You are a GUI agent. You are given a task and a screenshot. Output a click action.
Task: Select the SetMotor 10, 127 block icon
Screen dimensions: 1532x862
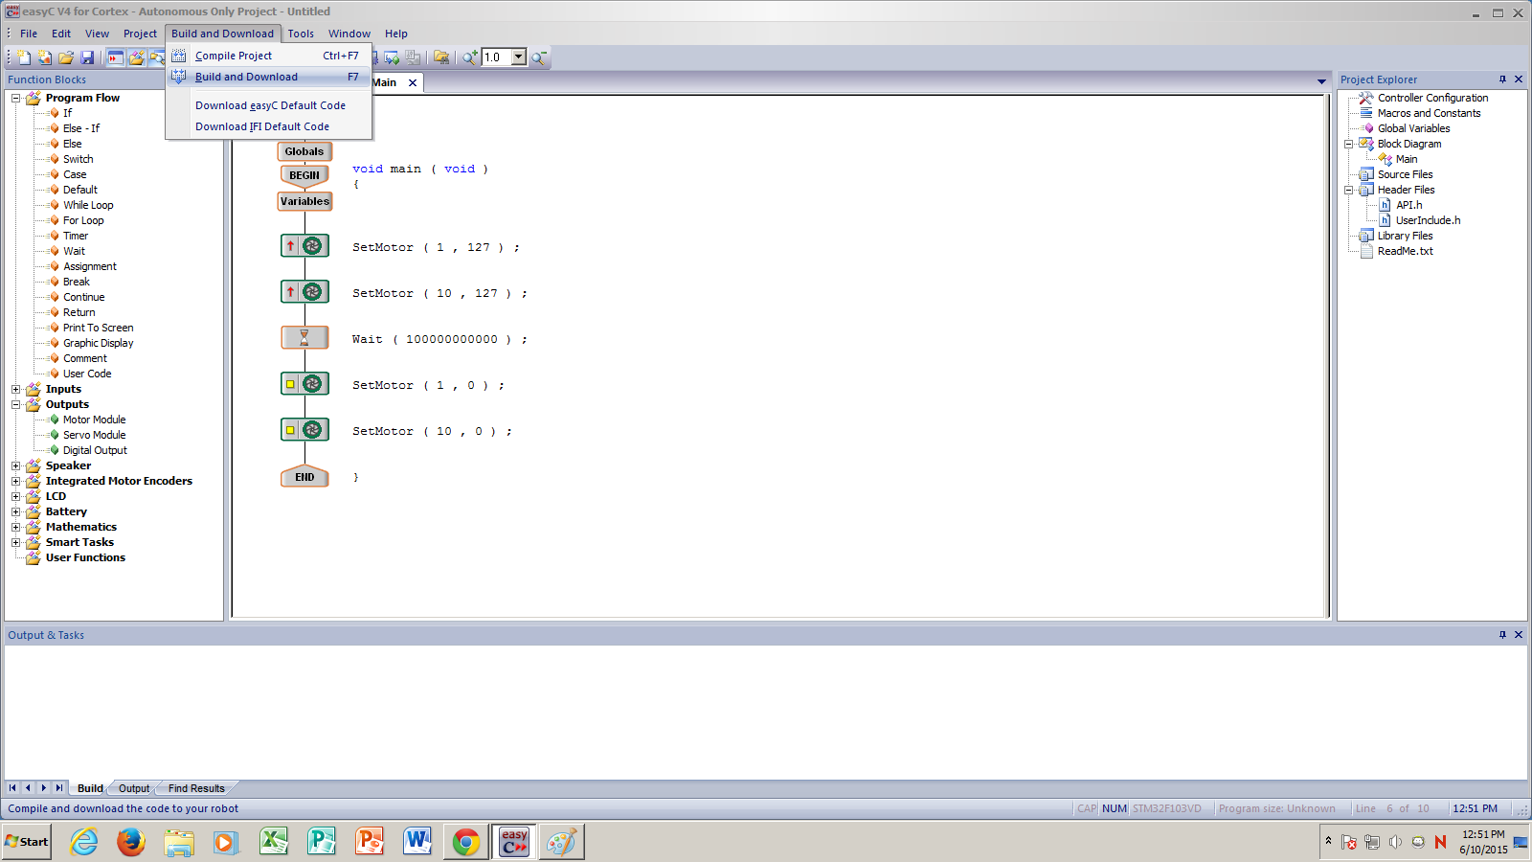point(304,292)
